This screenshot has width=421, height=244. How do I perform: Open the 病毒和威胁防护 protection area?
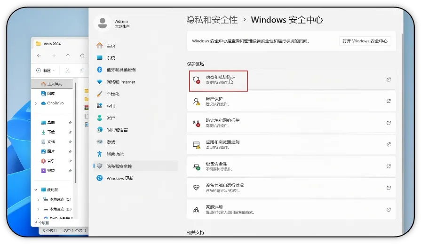[291, 80]
